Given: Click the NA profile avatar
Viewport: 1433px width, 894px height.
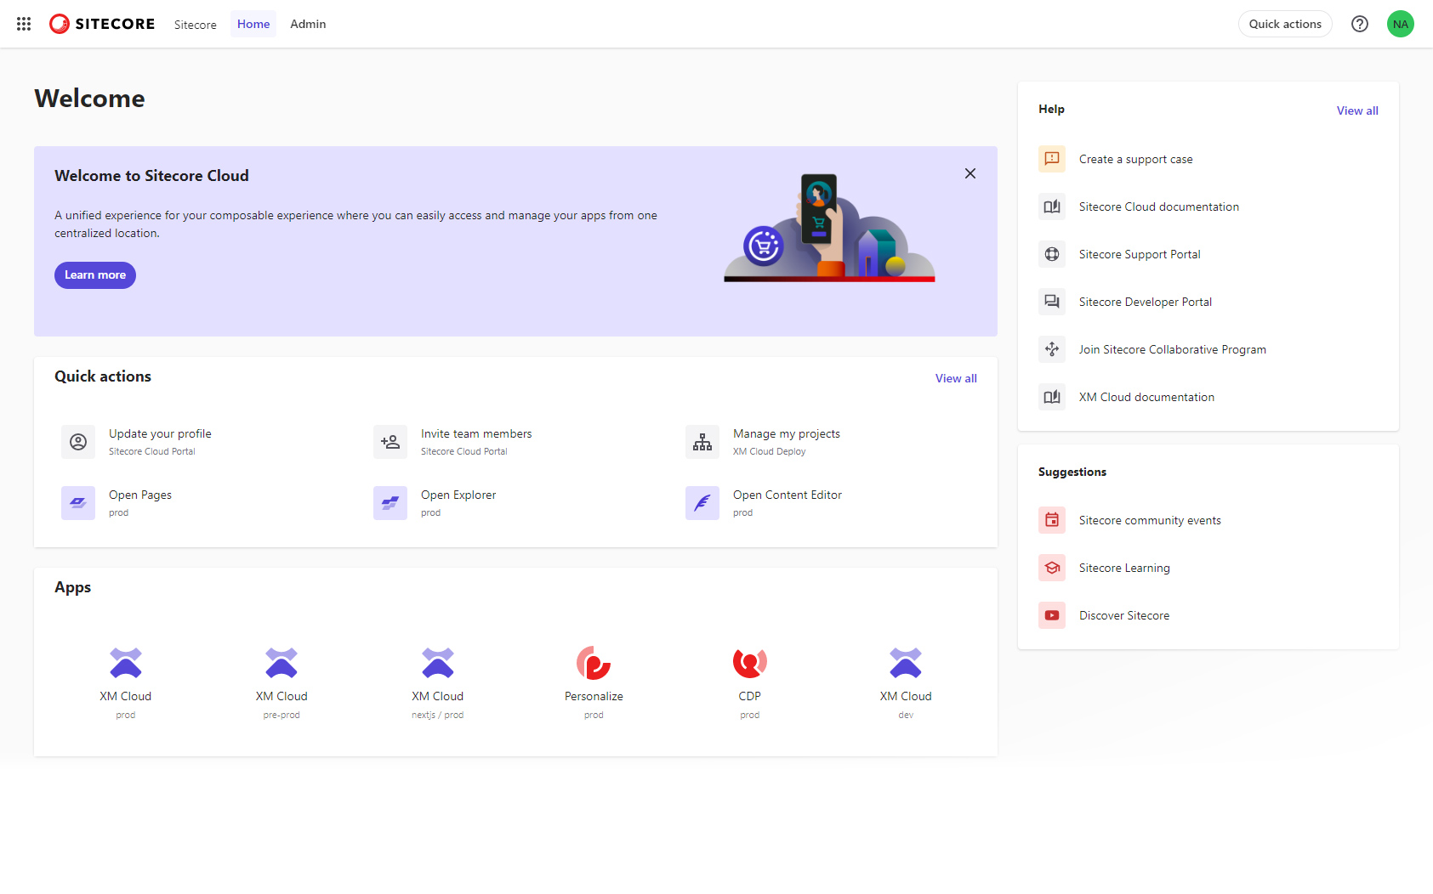Looking at the screenshot, I should pyautogui.click(x=1400, y=24).
